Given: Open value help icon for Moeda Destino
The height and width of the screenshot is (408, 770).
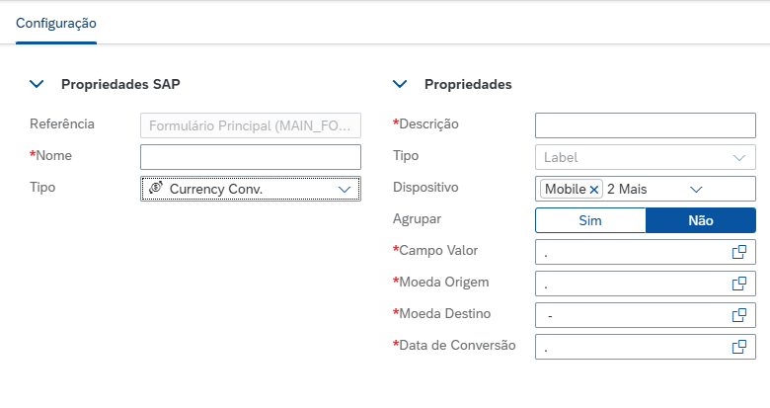Looking at the screenshot, I should coord(738,315).
